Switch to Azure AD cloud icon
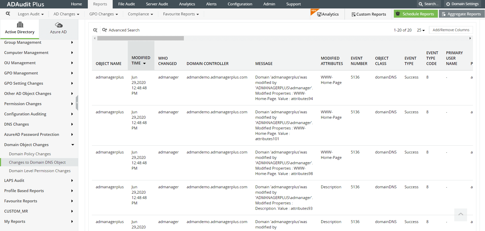This screenshot has width=485, height=231. click(59, 25)
